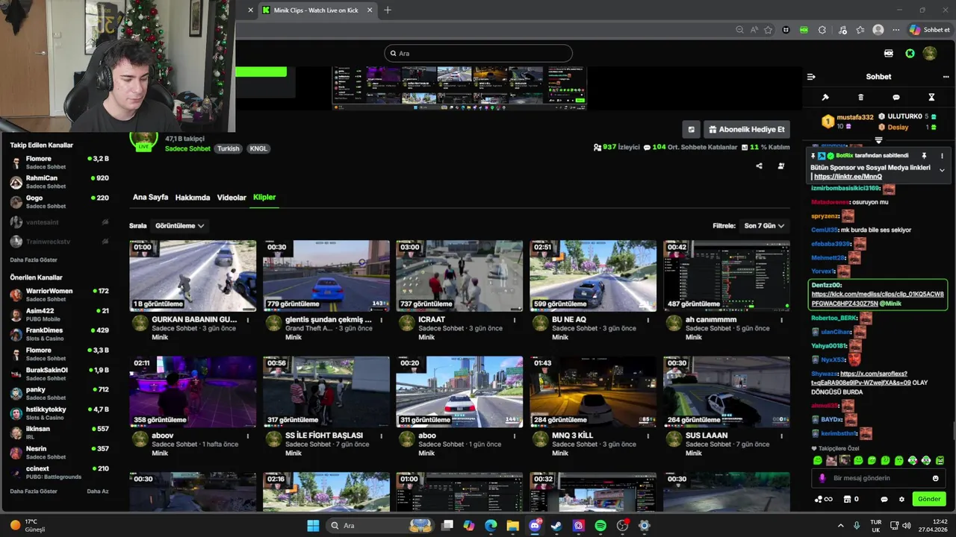Open Copilot 'Sohbet et' button
Screen dimensions: 956x537
(x=930, y=30)
